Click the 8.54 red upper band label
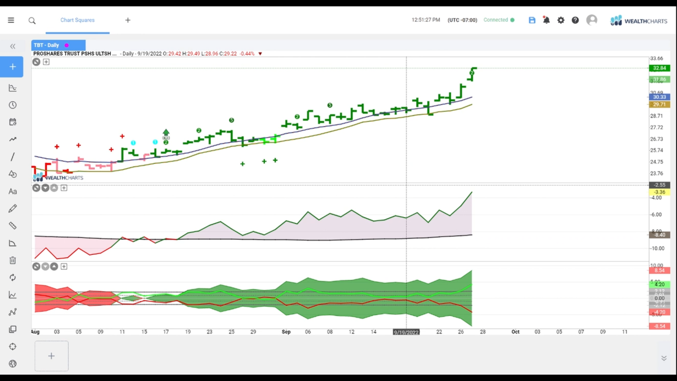This screenshot has width=677, height=381. click(659, 271)
